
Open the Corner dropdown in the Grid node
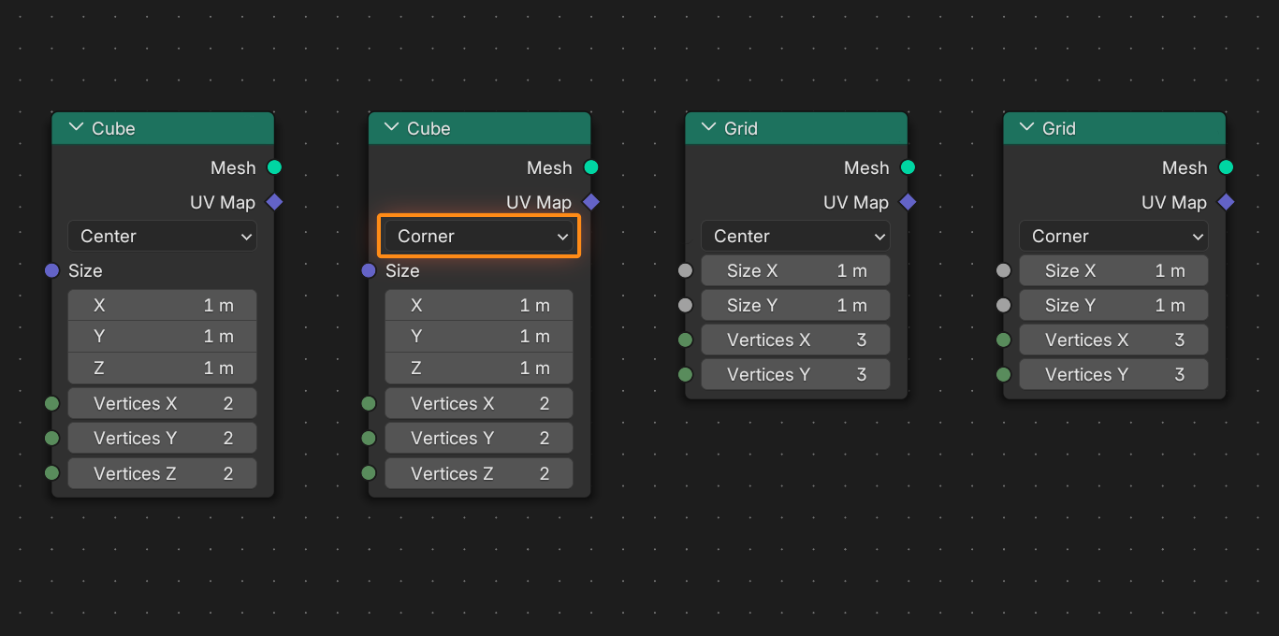(x=1113, y=237)
